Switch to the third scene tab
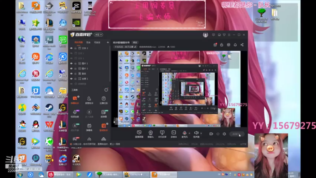The width and height of the screenshot is (316, 178). [x=97, y=42]
